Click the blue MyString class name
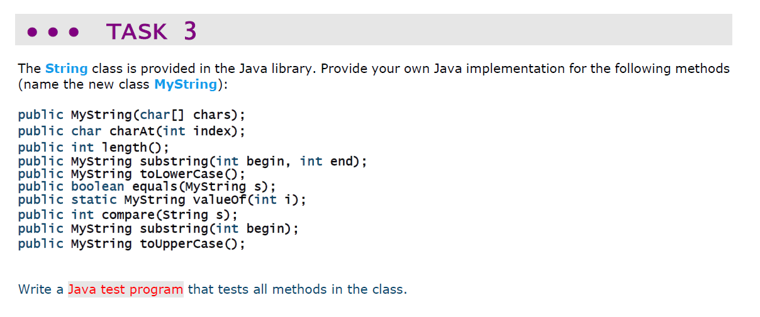Viewport: 760px width, 317px height. [x=186, y=84]
